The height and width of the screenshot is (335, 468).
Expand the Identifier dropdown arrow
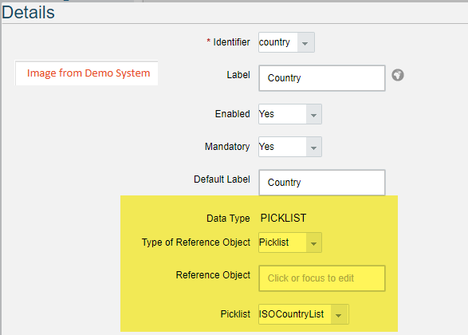coord(305,42)
